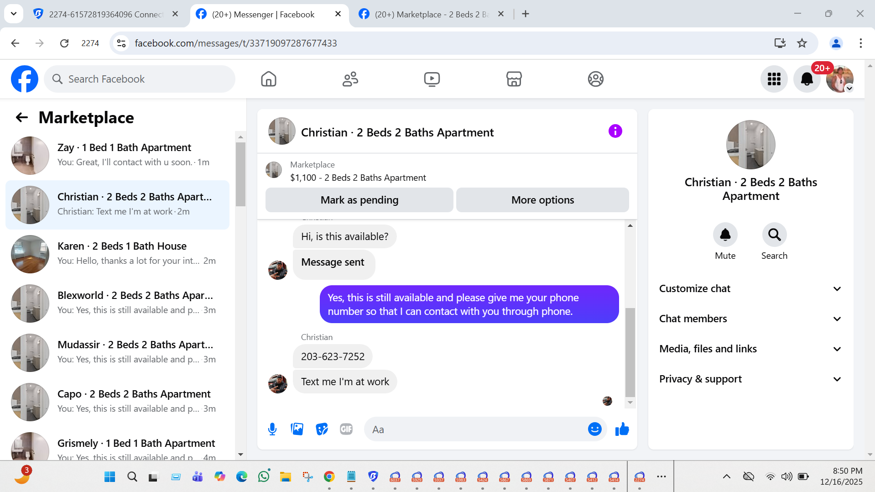Open File Explorer from the taskbar
Viewport: 875px width, 492px height.
tap(286, 476)
